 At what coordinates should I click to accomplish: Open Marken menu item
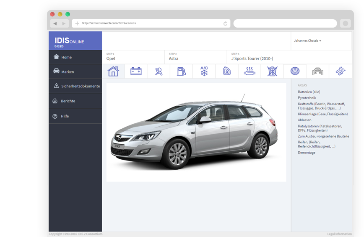(75, 71)
